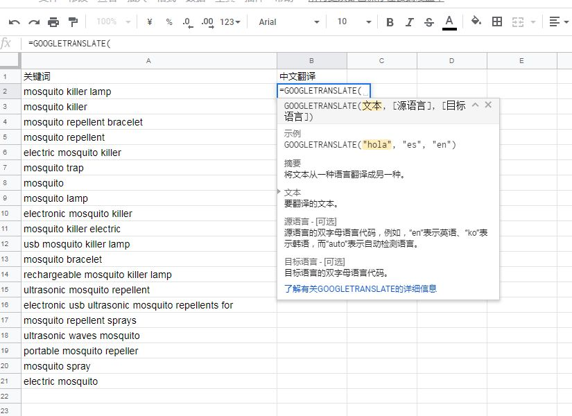Select column B header

click(312, 61)
